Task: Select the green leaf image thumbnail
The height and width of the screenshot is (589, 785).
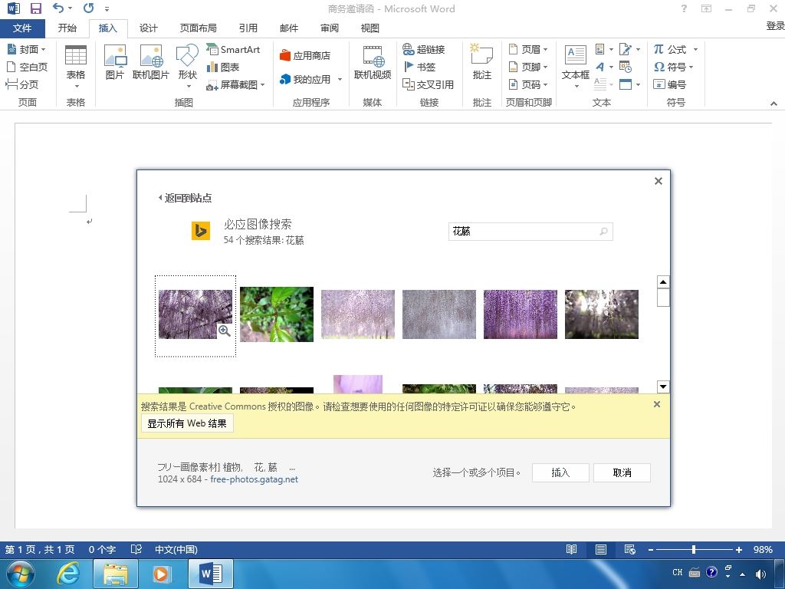Action: tap(277, 314)
